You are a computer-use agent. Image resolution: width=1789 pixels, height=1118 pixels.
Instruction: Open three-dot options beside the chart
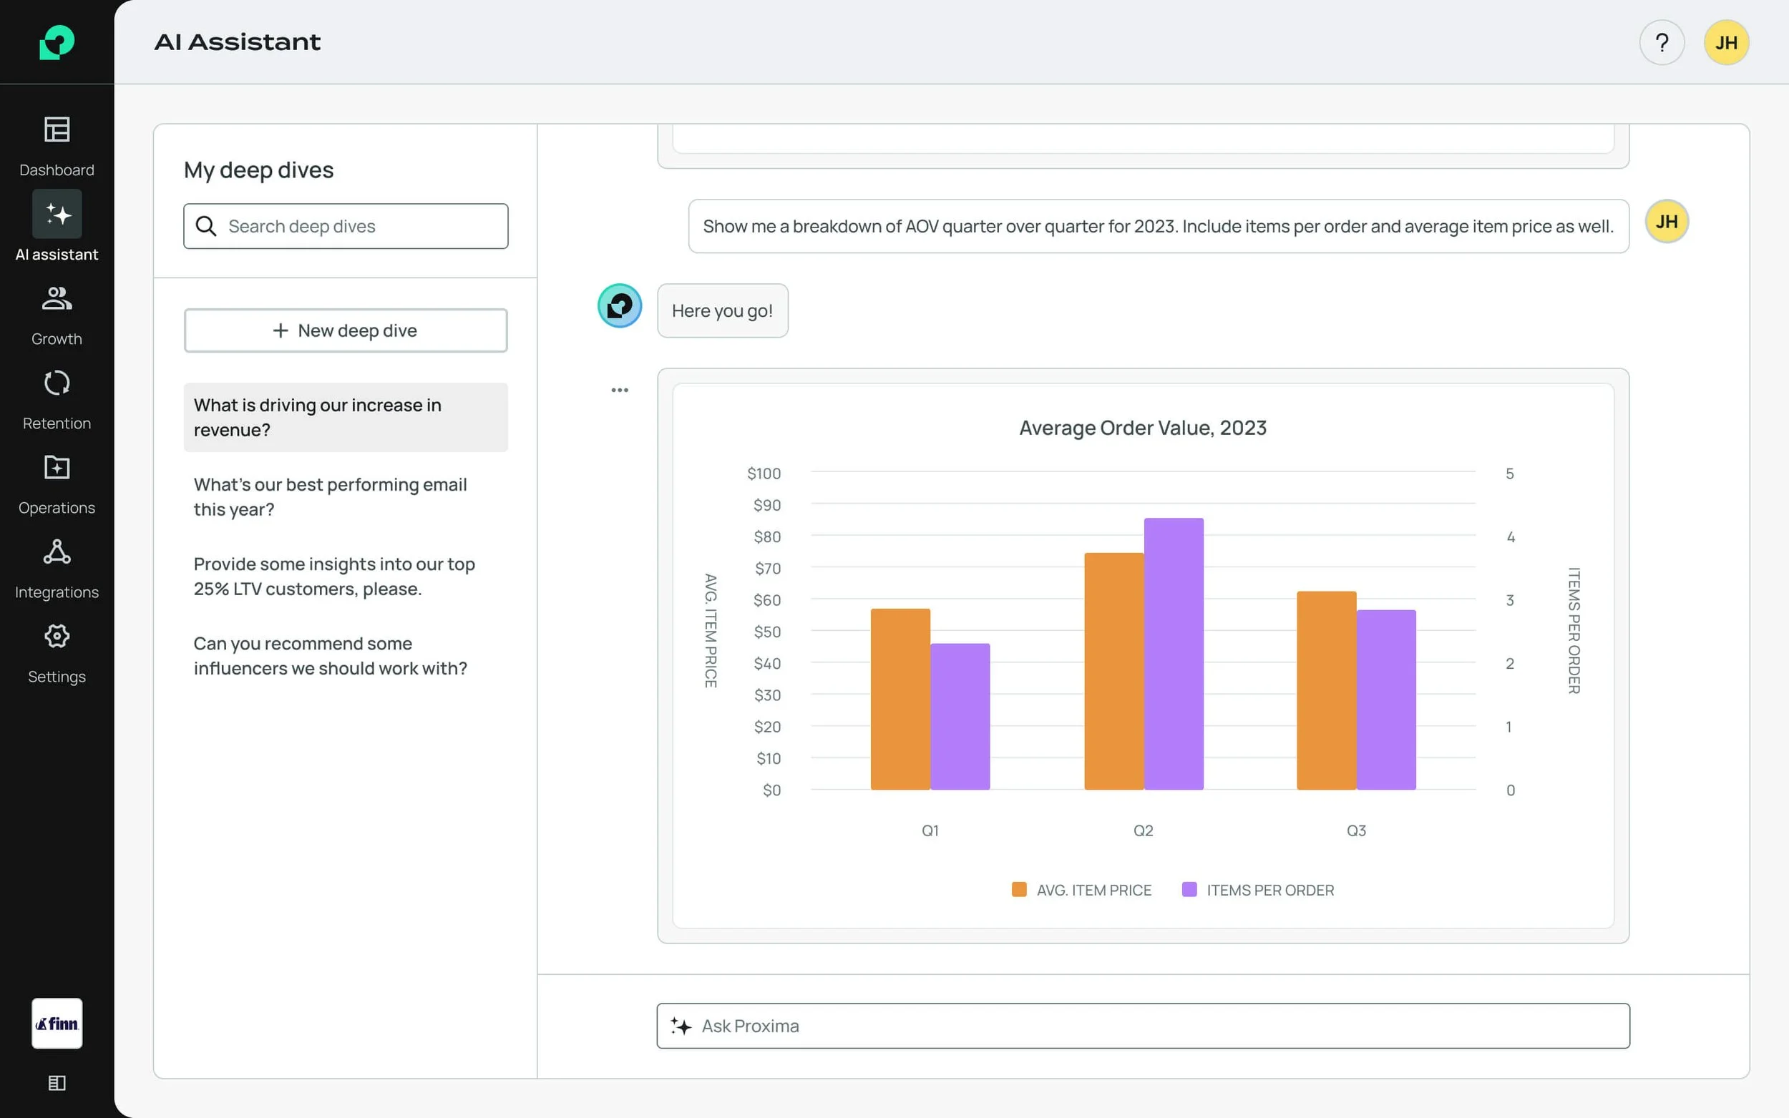click(x=619, y=390)
